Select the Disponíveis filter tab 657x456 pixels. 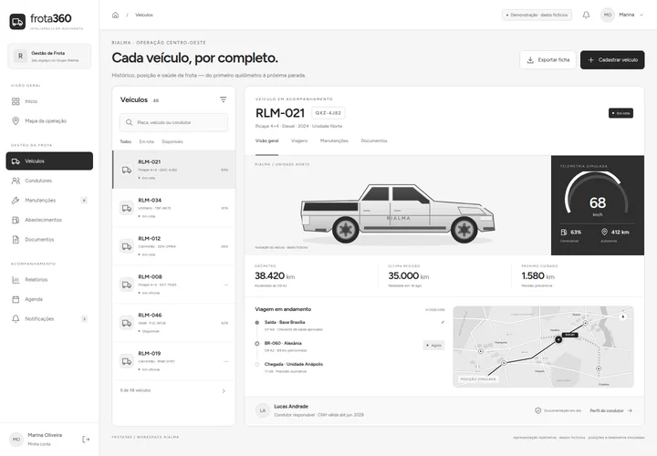click(172, 142)
